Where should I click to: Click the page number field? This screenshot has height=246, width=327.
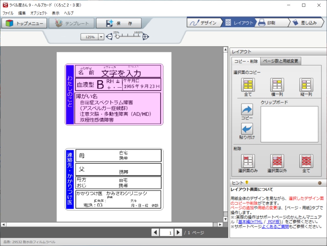167,233
